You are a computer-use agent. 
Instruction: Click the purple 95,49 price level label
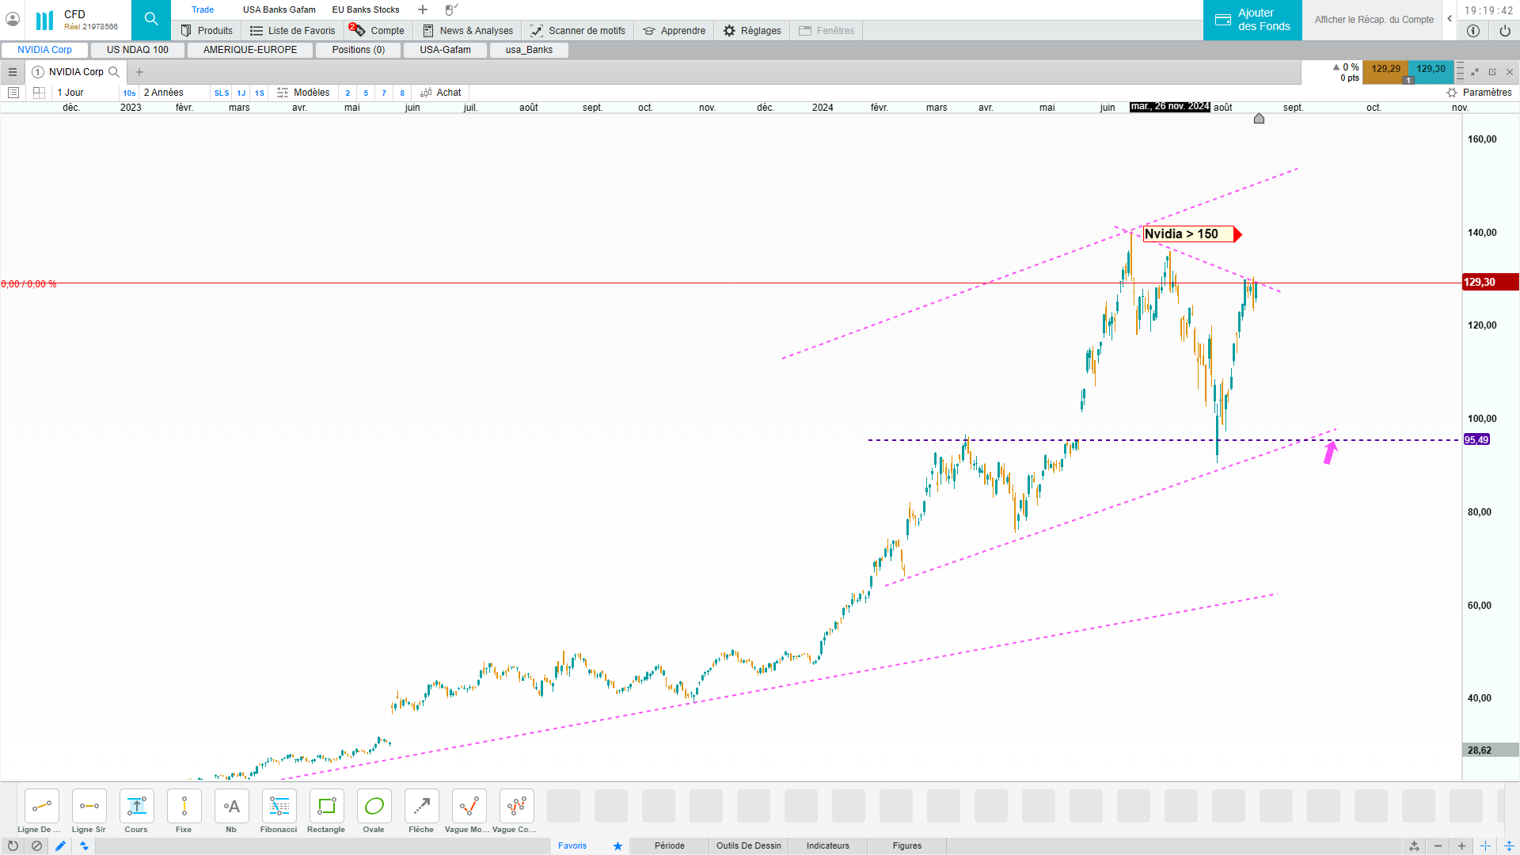pyautogui.click(x=1476, y=440)
